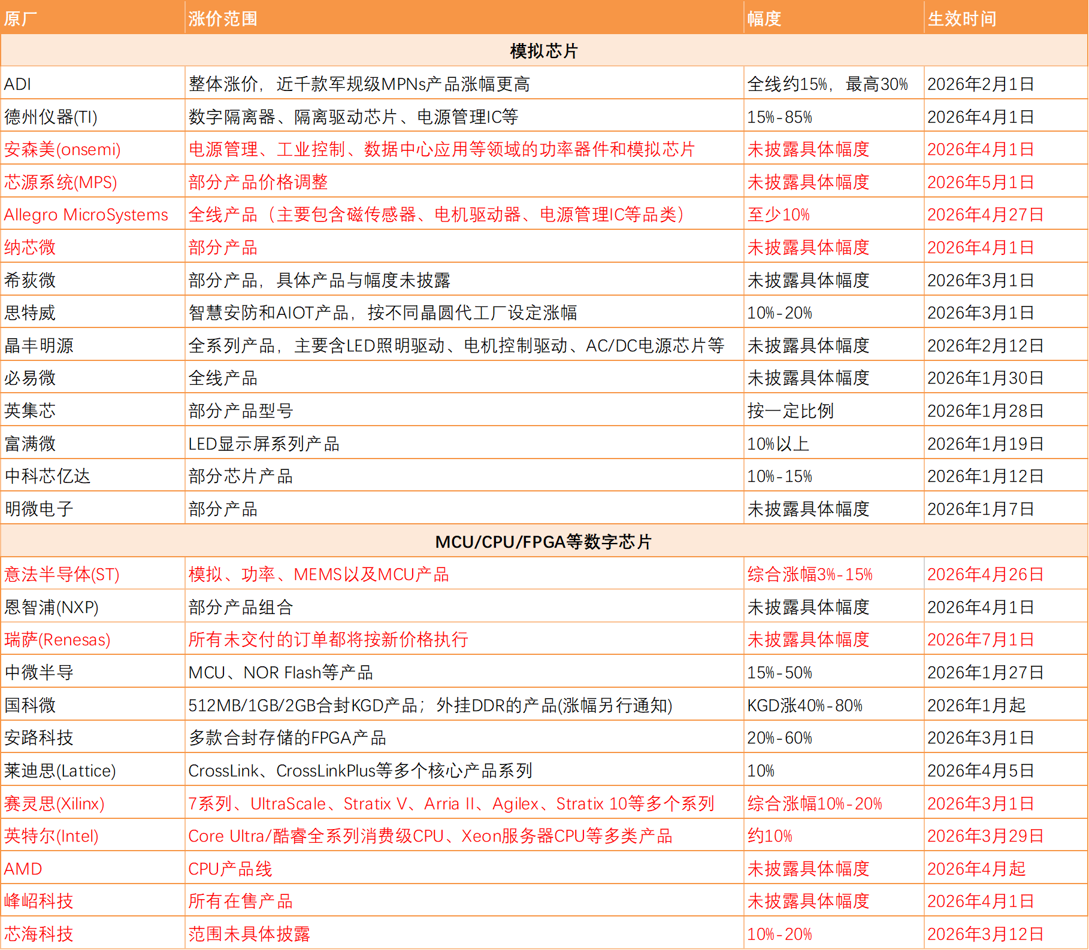Click the Allegro MicroSystems manufacturer cell
The image size is (1089, 950).
[x=86, y=214]
